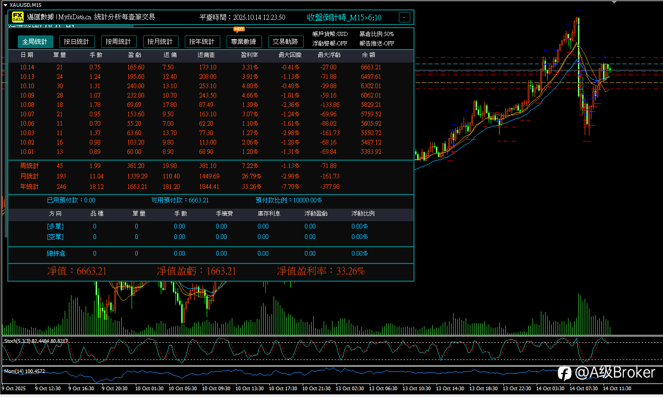Click the 爆倉比例 50% setting
This screenshot has height=397, width=663.
click(x=376, y=34)
